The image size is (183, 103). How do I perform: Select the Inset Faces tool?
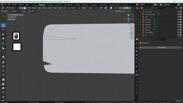(3, 62)
